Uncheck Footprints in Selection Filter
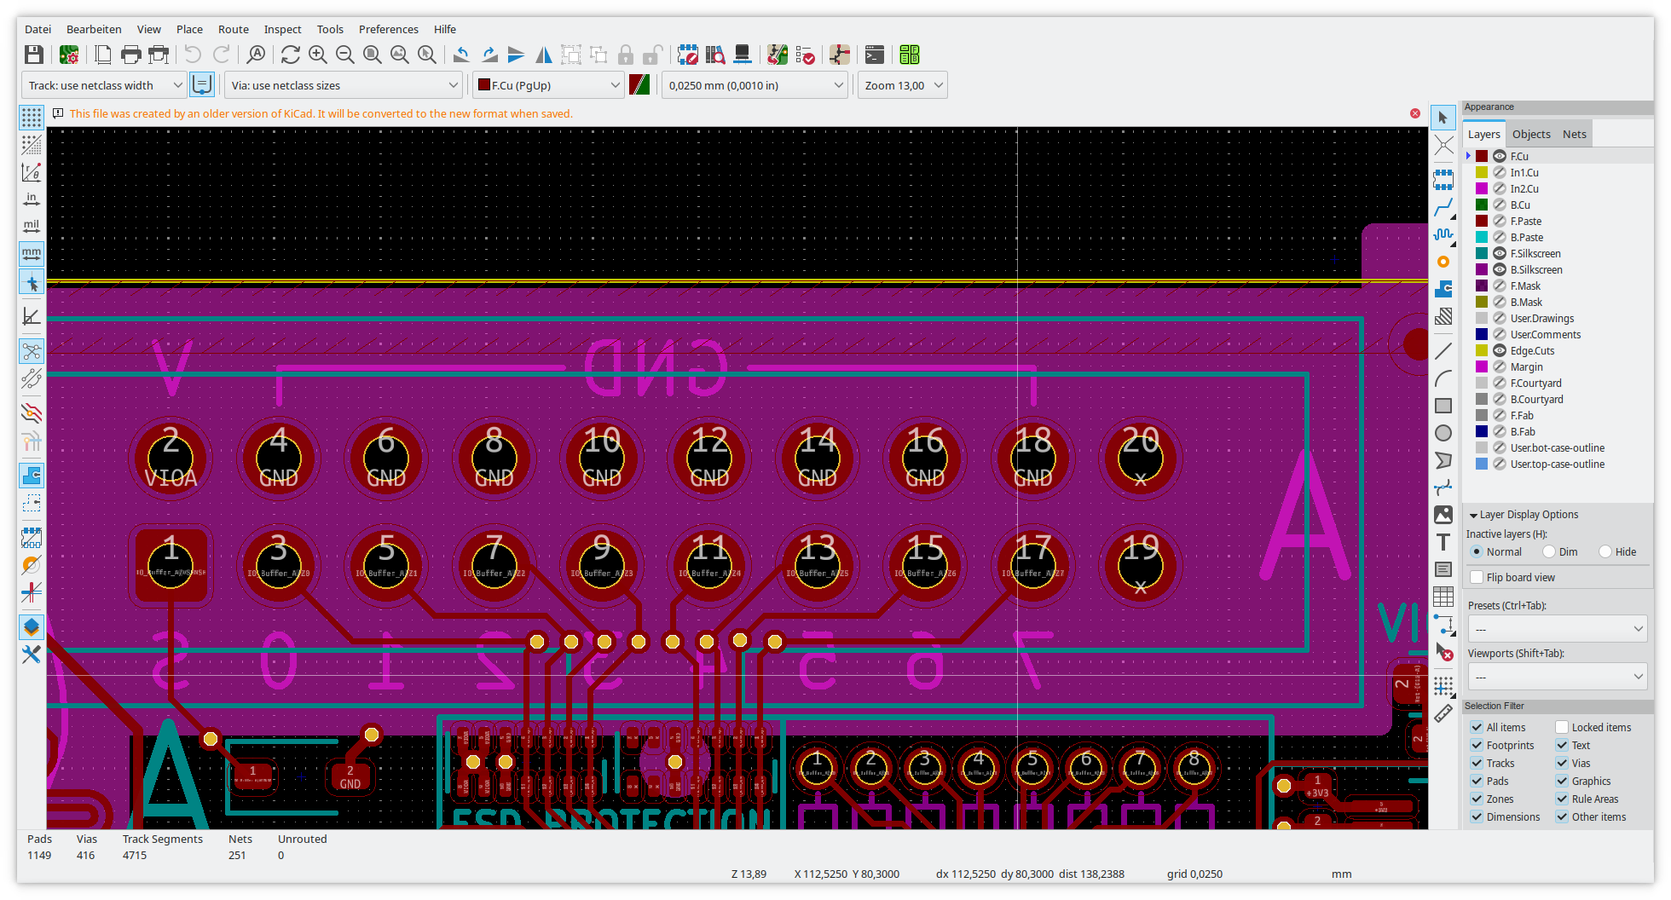 1477,746
